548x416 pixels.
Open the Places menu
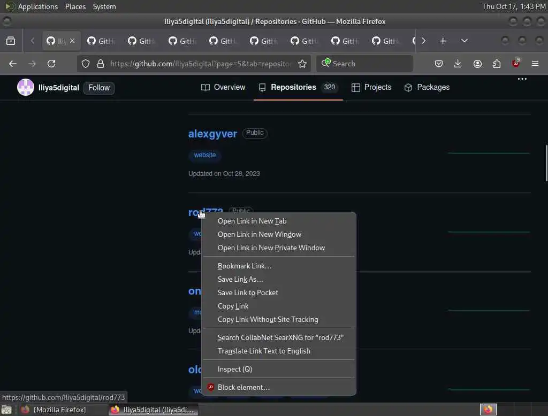[x=75, y=6]
